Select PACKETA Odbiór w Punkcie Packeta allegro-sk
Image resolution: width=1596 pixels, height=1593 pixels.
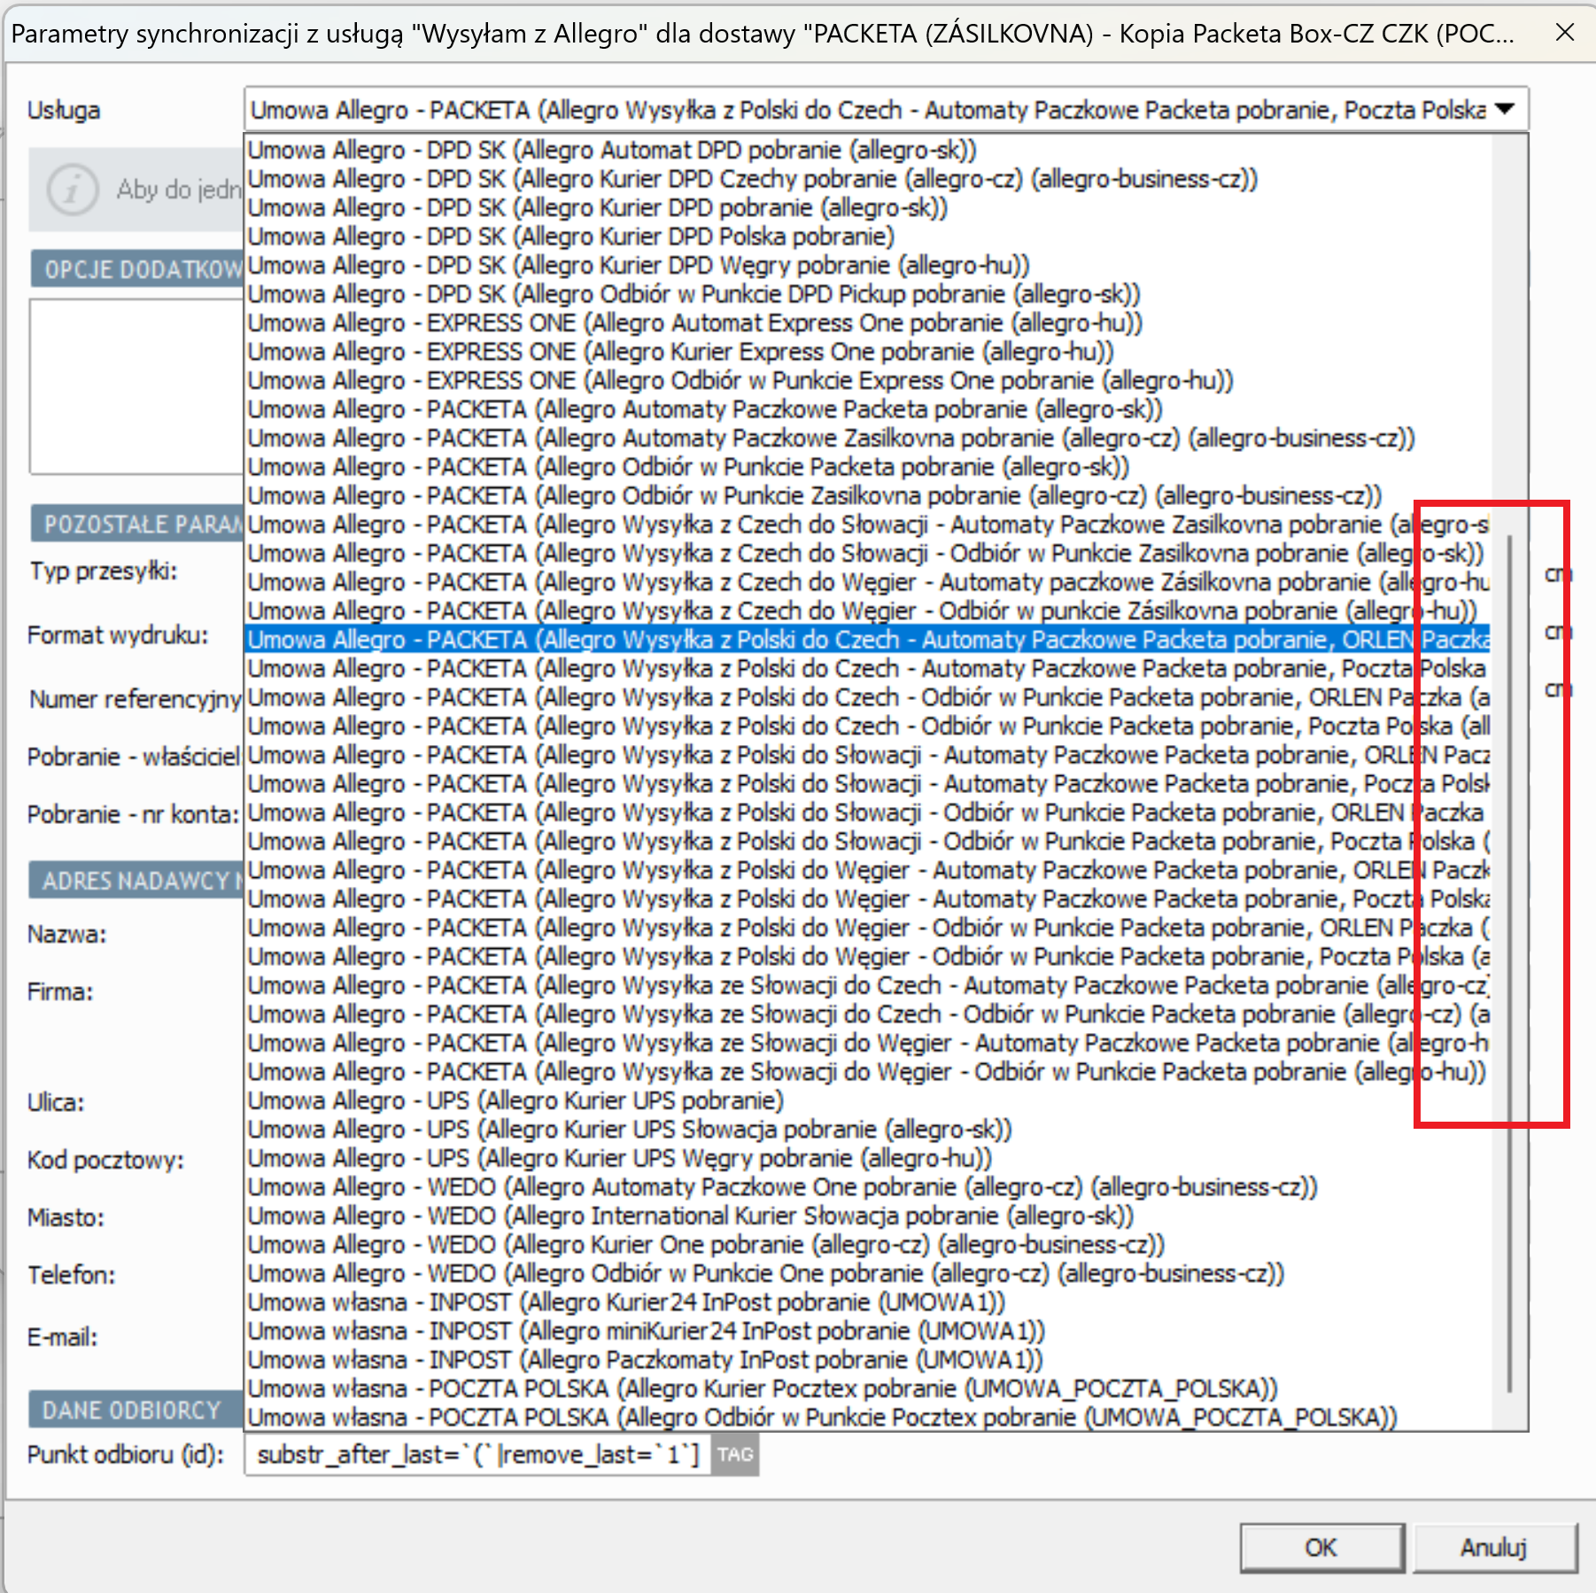coord(688,467)
